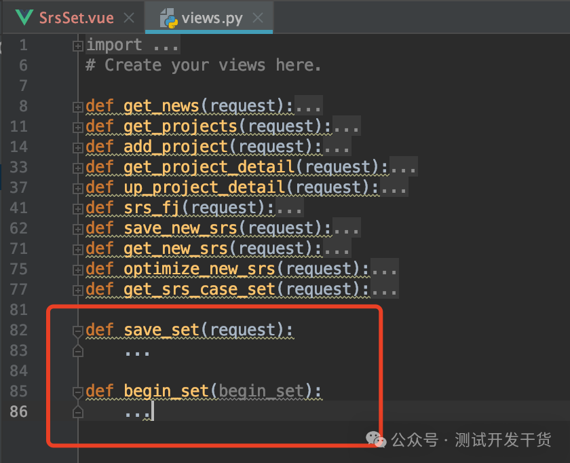The width and height of the screenshot is (570, 463).
Task: Click the up_project_detail function name
Action: pos(204,187)
